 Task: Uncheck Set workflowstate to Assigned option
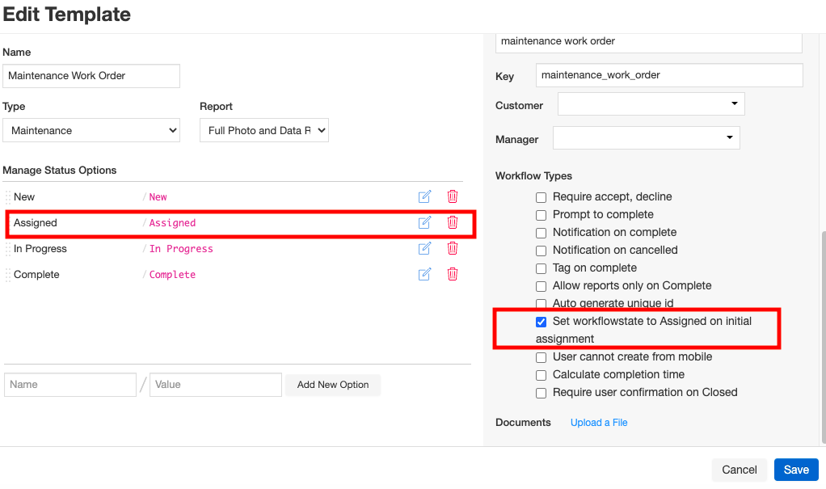(542, 322)
